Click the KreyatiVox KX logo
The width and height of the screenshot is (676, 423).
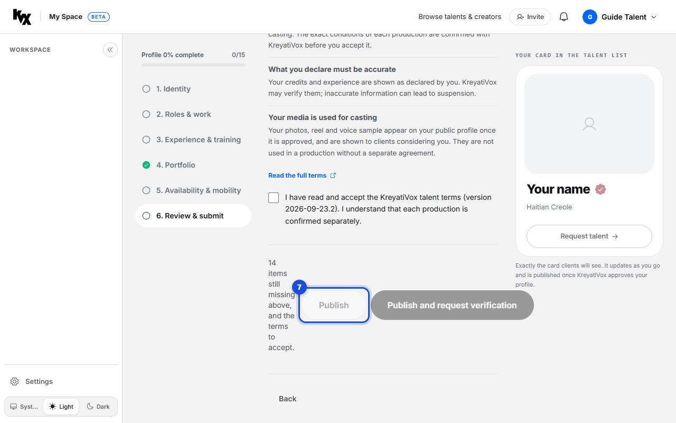(x=22, y=17)
